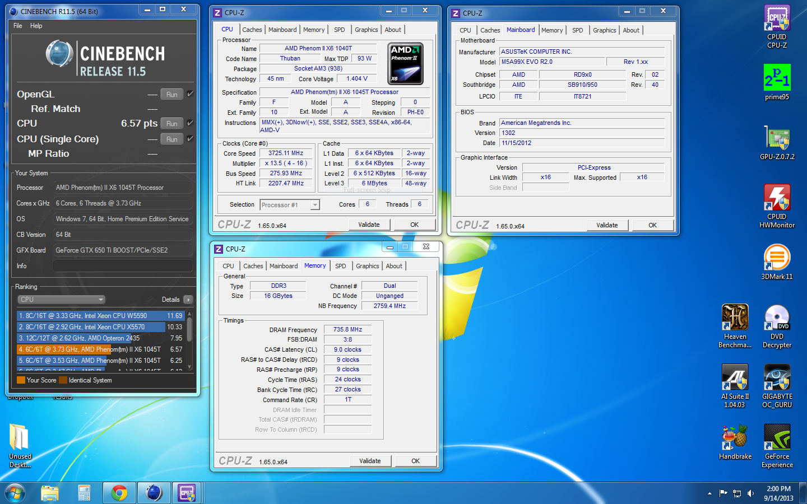Click the Info input field in Cinebench

(123, 266)
